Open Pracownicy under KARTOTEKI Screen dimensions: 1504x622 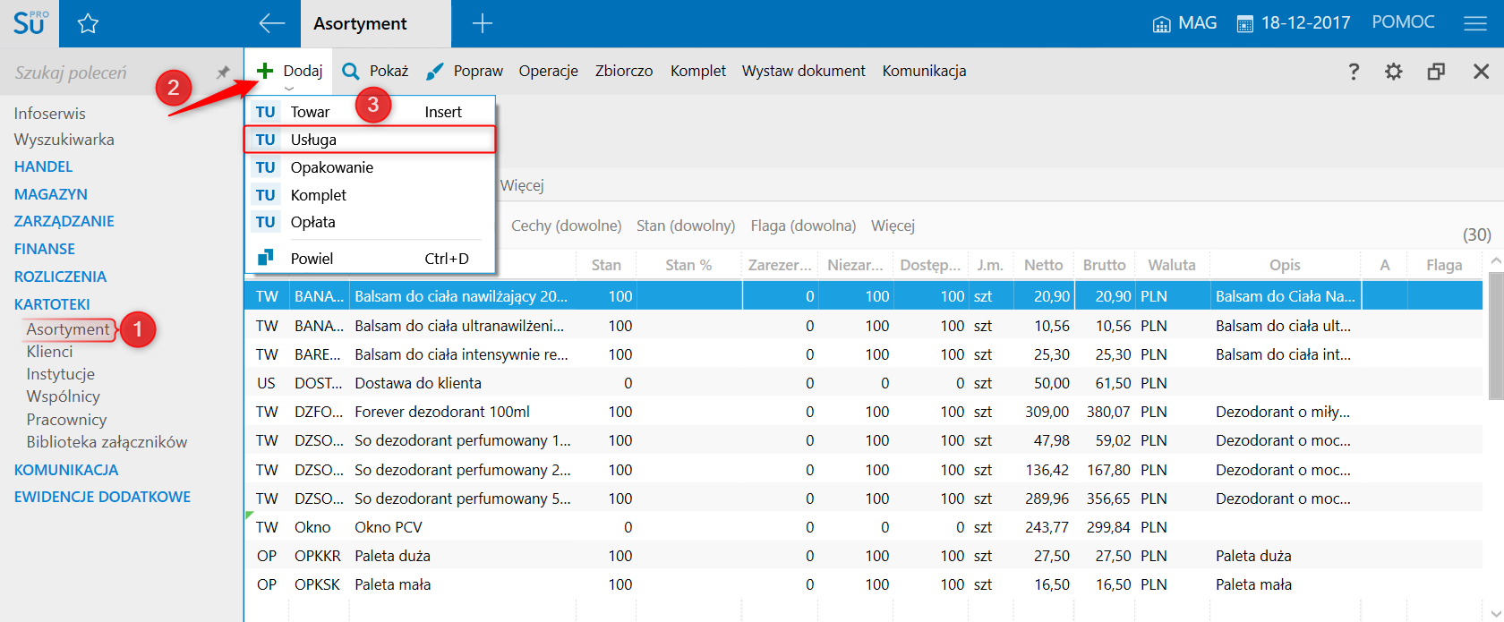coord(66,420)
